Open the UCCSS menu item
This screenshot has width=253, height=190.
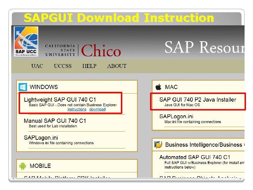coord(63,66)
